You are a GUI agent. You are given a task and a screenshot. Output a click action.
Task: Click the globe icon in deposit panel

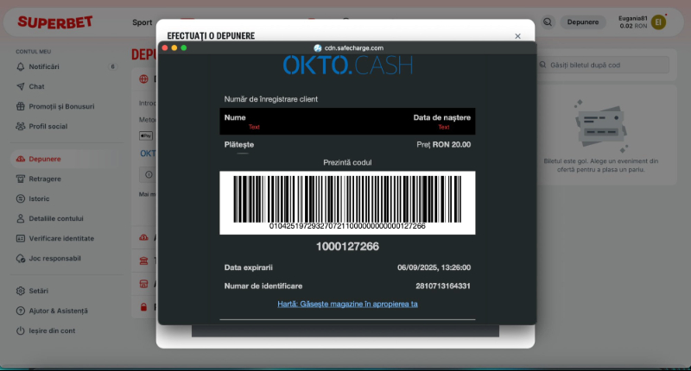143,79
